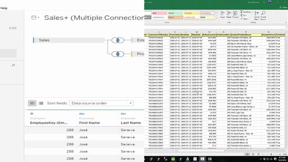Select the EnglishProductName header cell

(x=246, y=35)
